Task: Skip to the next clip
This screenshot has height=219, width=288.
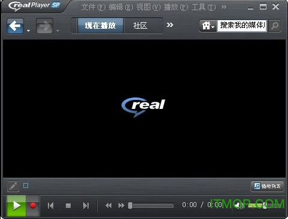Action: tap(86, 206)
